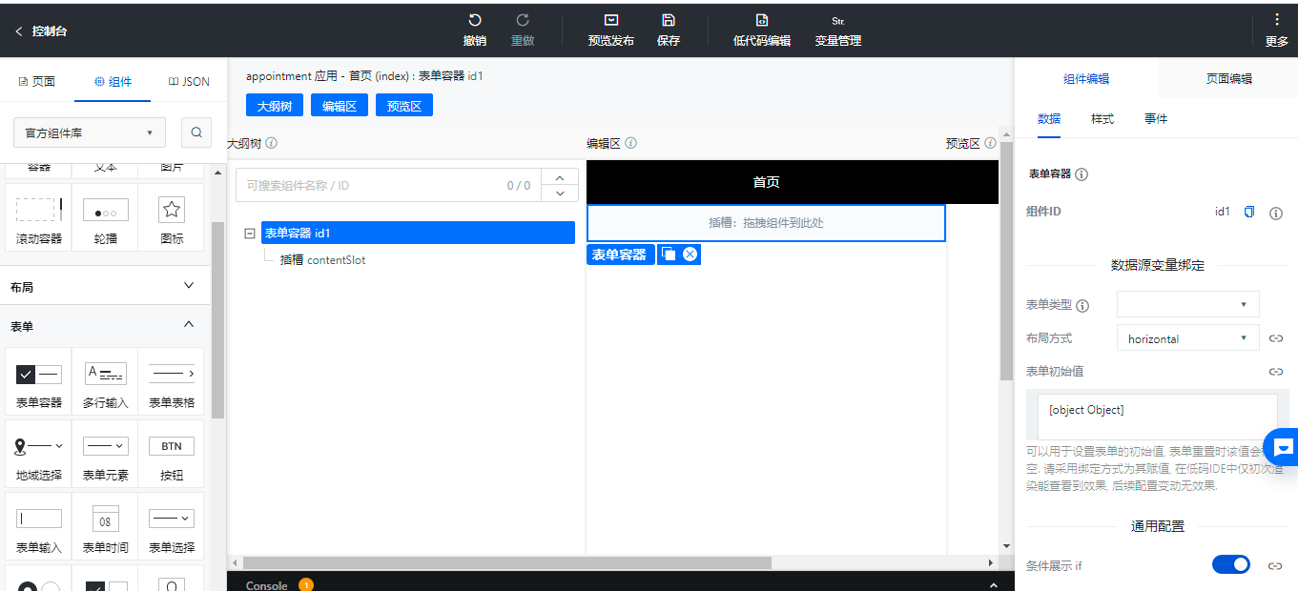Select the 表单输入 component
This screenshot has height=591, width=1298.
(x=39, y=526)
